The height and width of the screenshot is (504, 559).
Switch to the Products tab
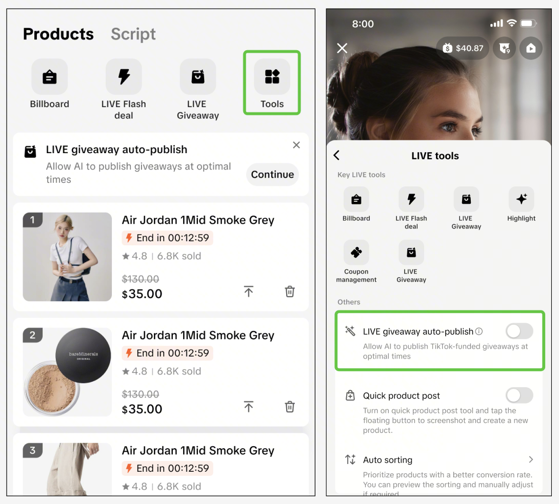58,34
